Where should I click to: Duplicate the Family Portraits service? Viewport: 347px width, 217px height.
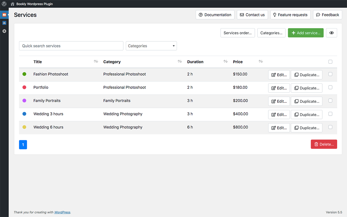[x=306, y=101]
